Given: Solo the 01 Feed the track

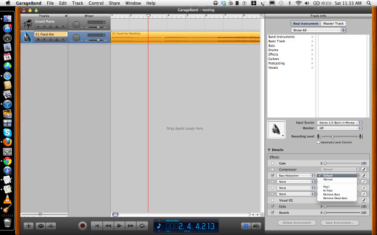Looking at the screenshot, I should tap(51, 39).
